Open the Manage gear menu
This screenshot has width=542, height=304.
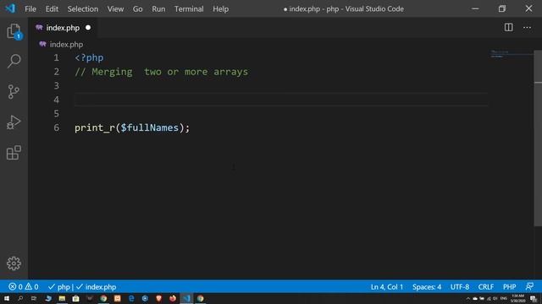click(14, 263)
